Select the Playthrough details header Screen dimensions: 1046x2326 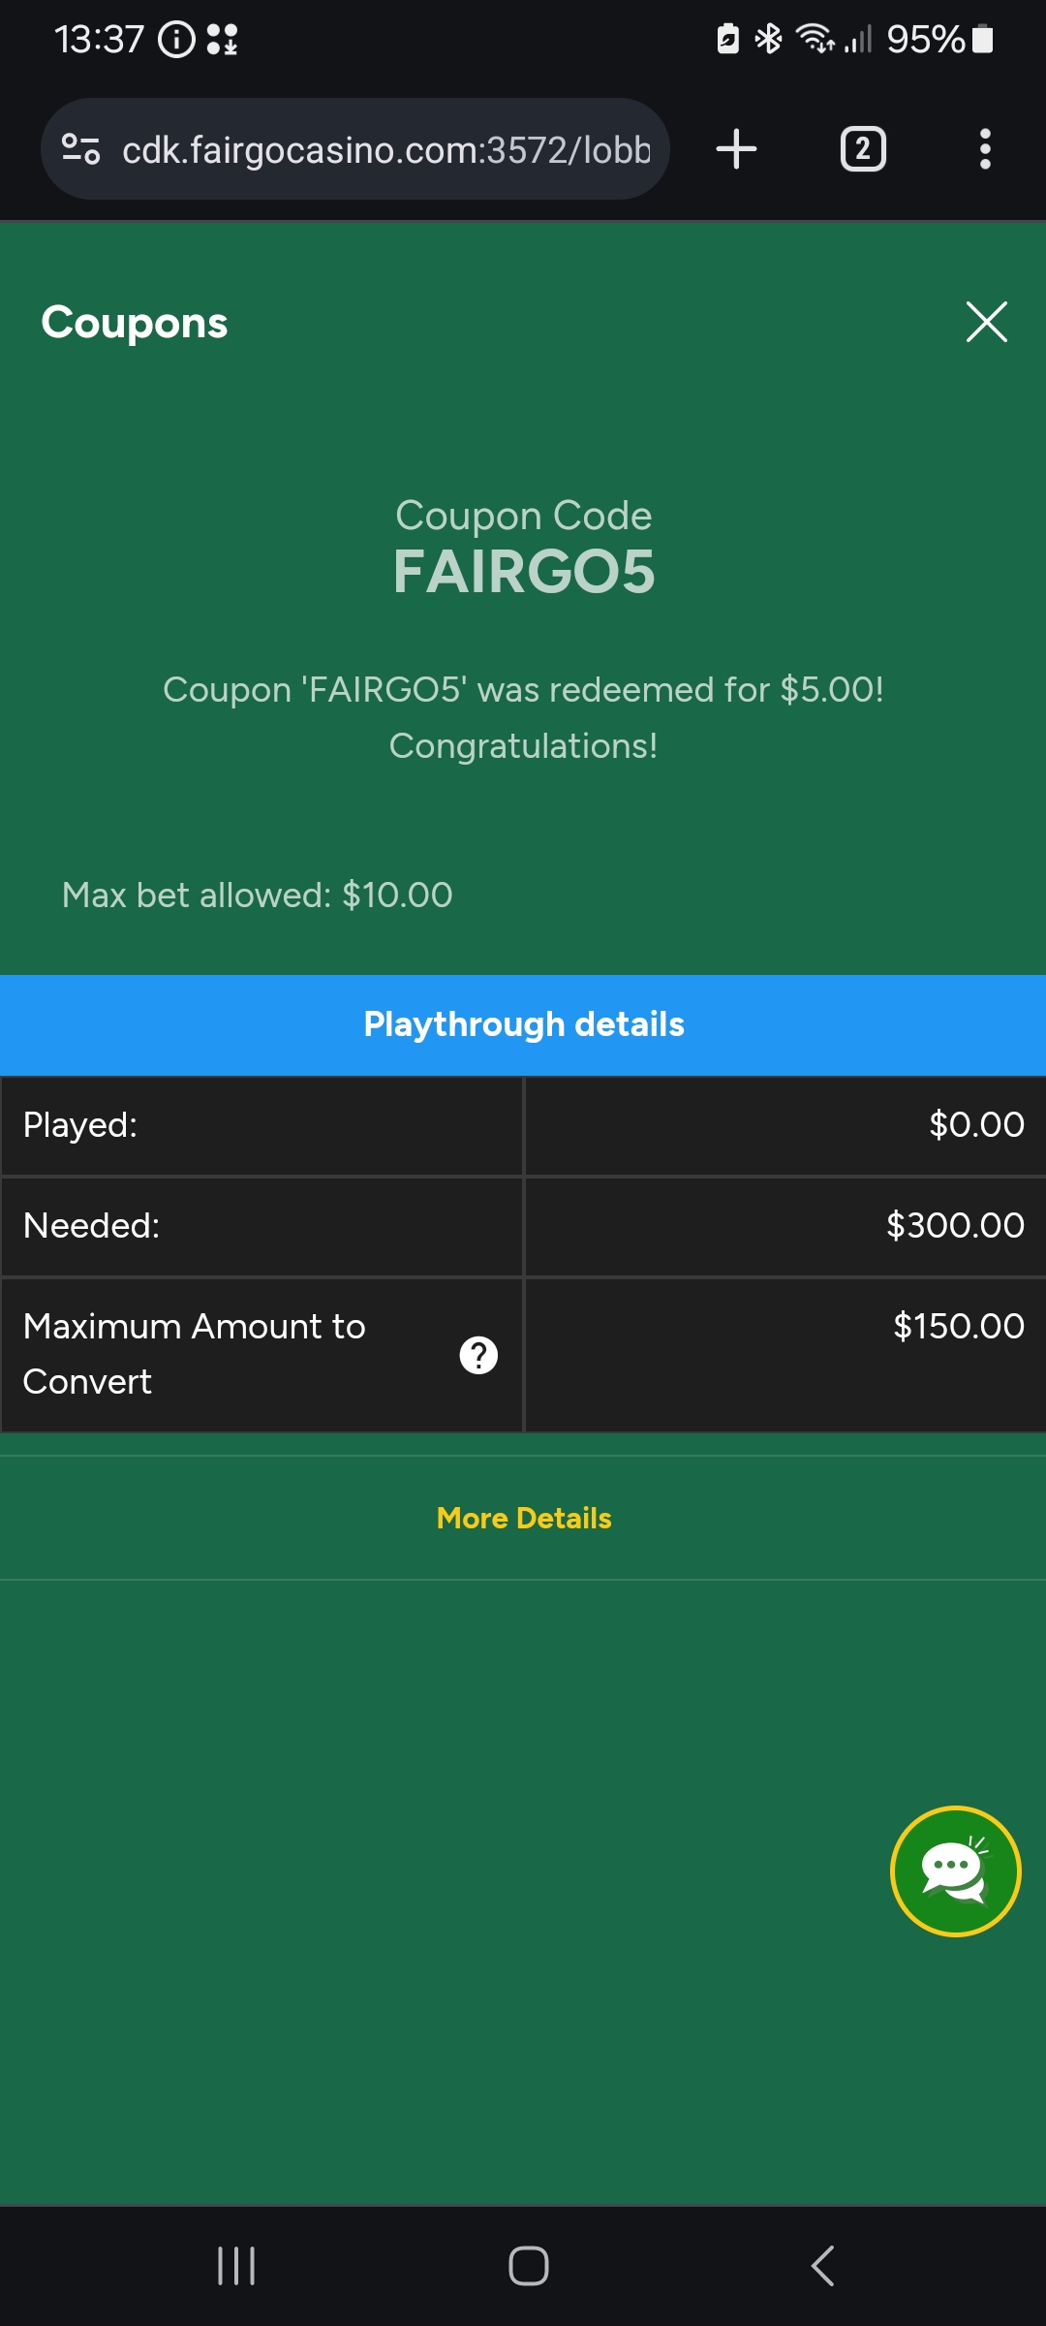click(x=523, y=1023)
